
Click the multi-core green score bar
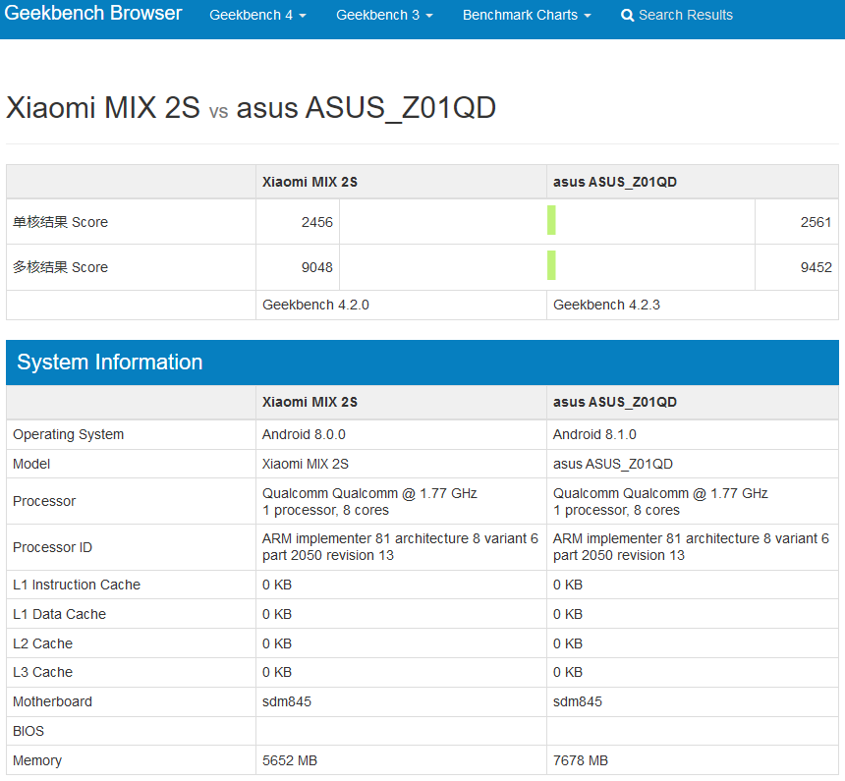point(551,265)
